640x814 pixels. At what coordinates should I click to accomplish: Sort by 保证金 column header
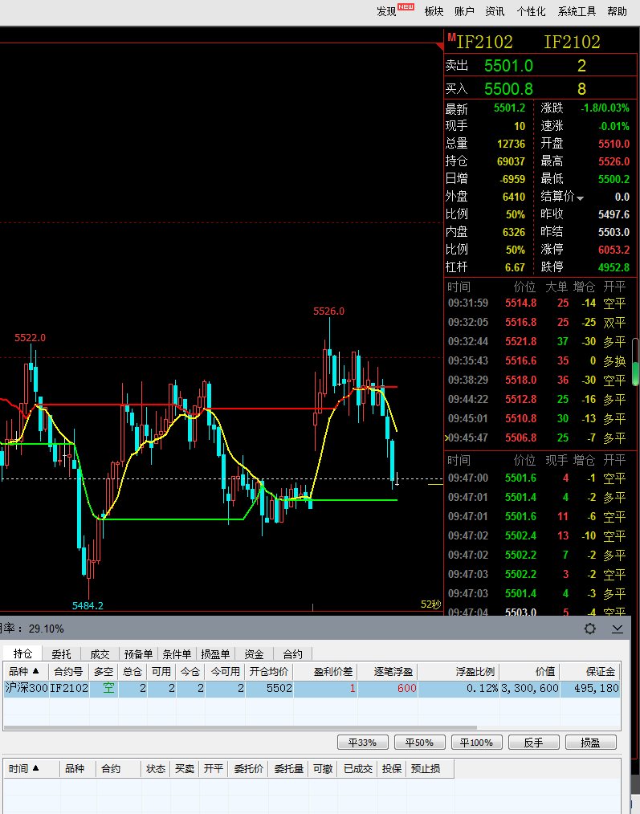click(x=590, y=671)
